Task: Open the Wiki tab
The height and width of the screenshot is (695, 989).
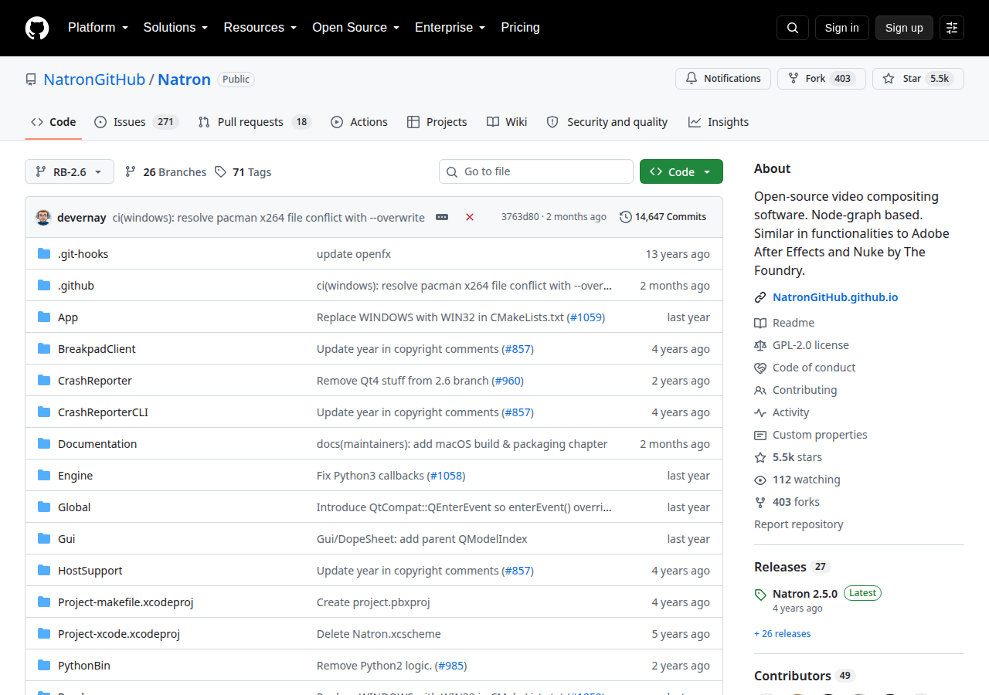Action: 507,122
